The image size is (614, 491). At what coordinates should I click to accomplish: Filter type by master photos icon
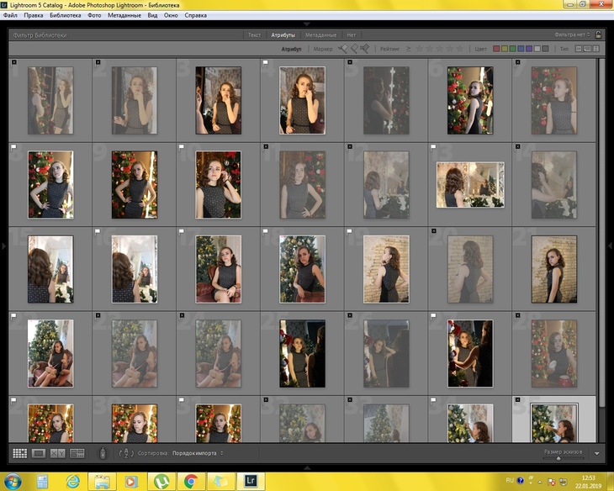[x=579, y=49]
